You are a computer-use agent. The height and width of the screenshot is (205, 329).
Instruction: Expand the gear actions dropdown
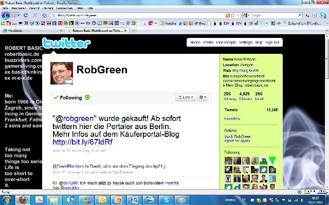click(203, 97)
